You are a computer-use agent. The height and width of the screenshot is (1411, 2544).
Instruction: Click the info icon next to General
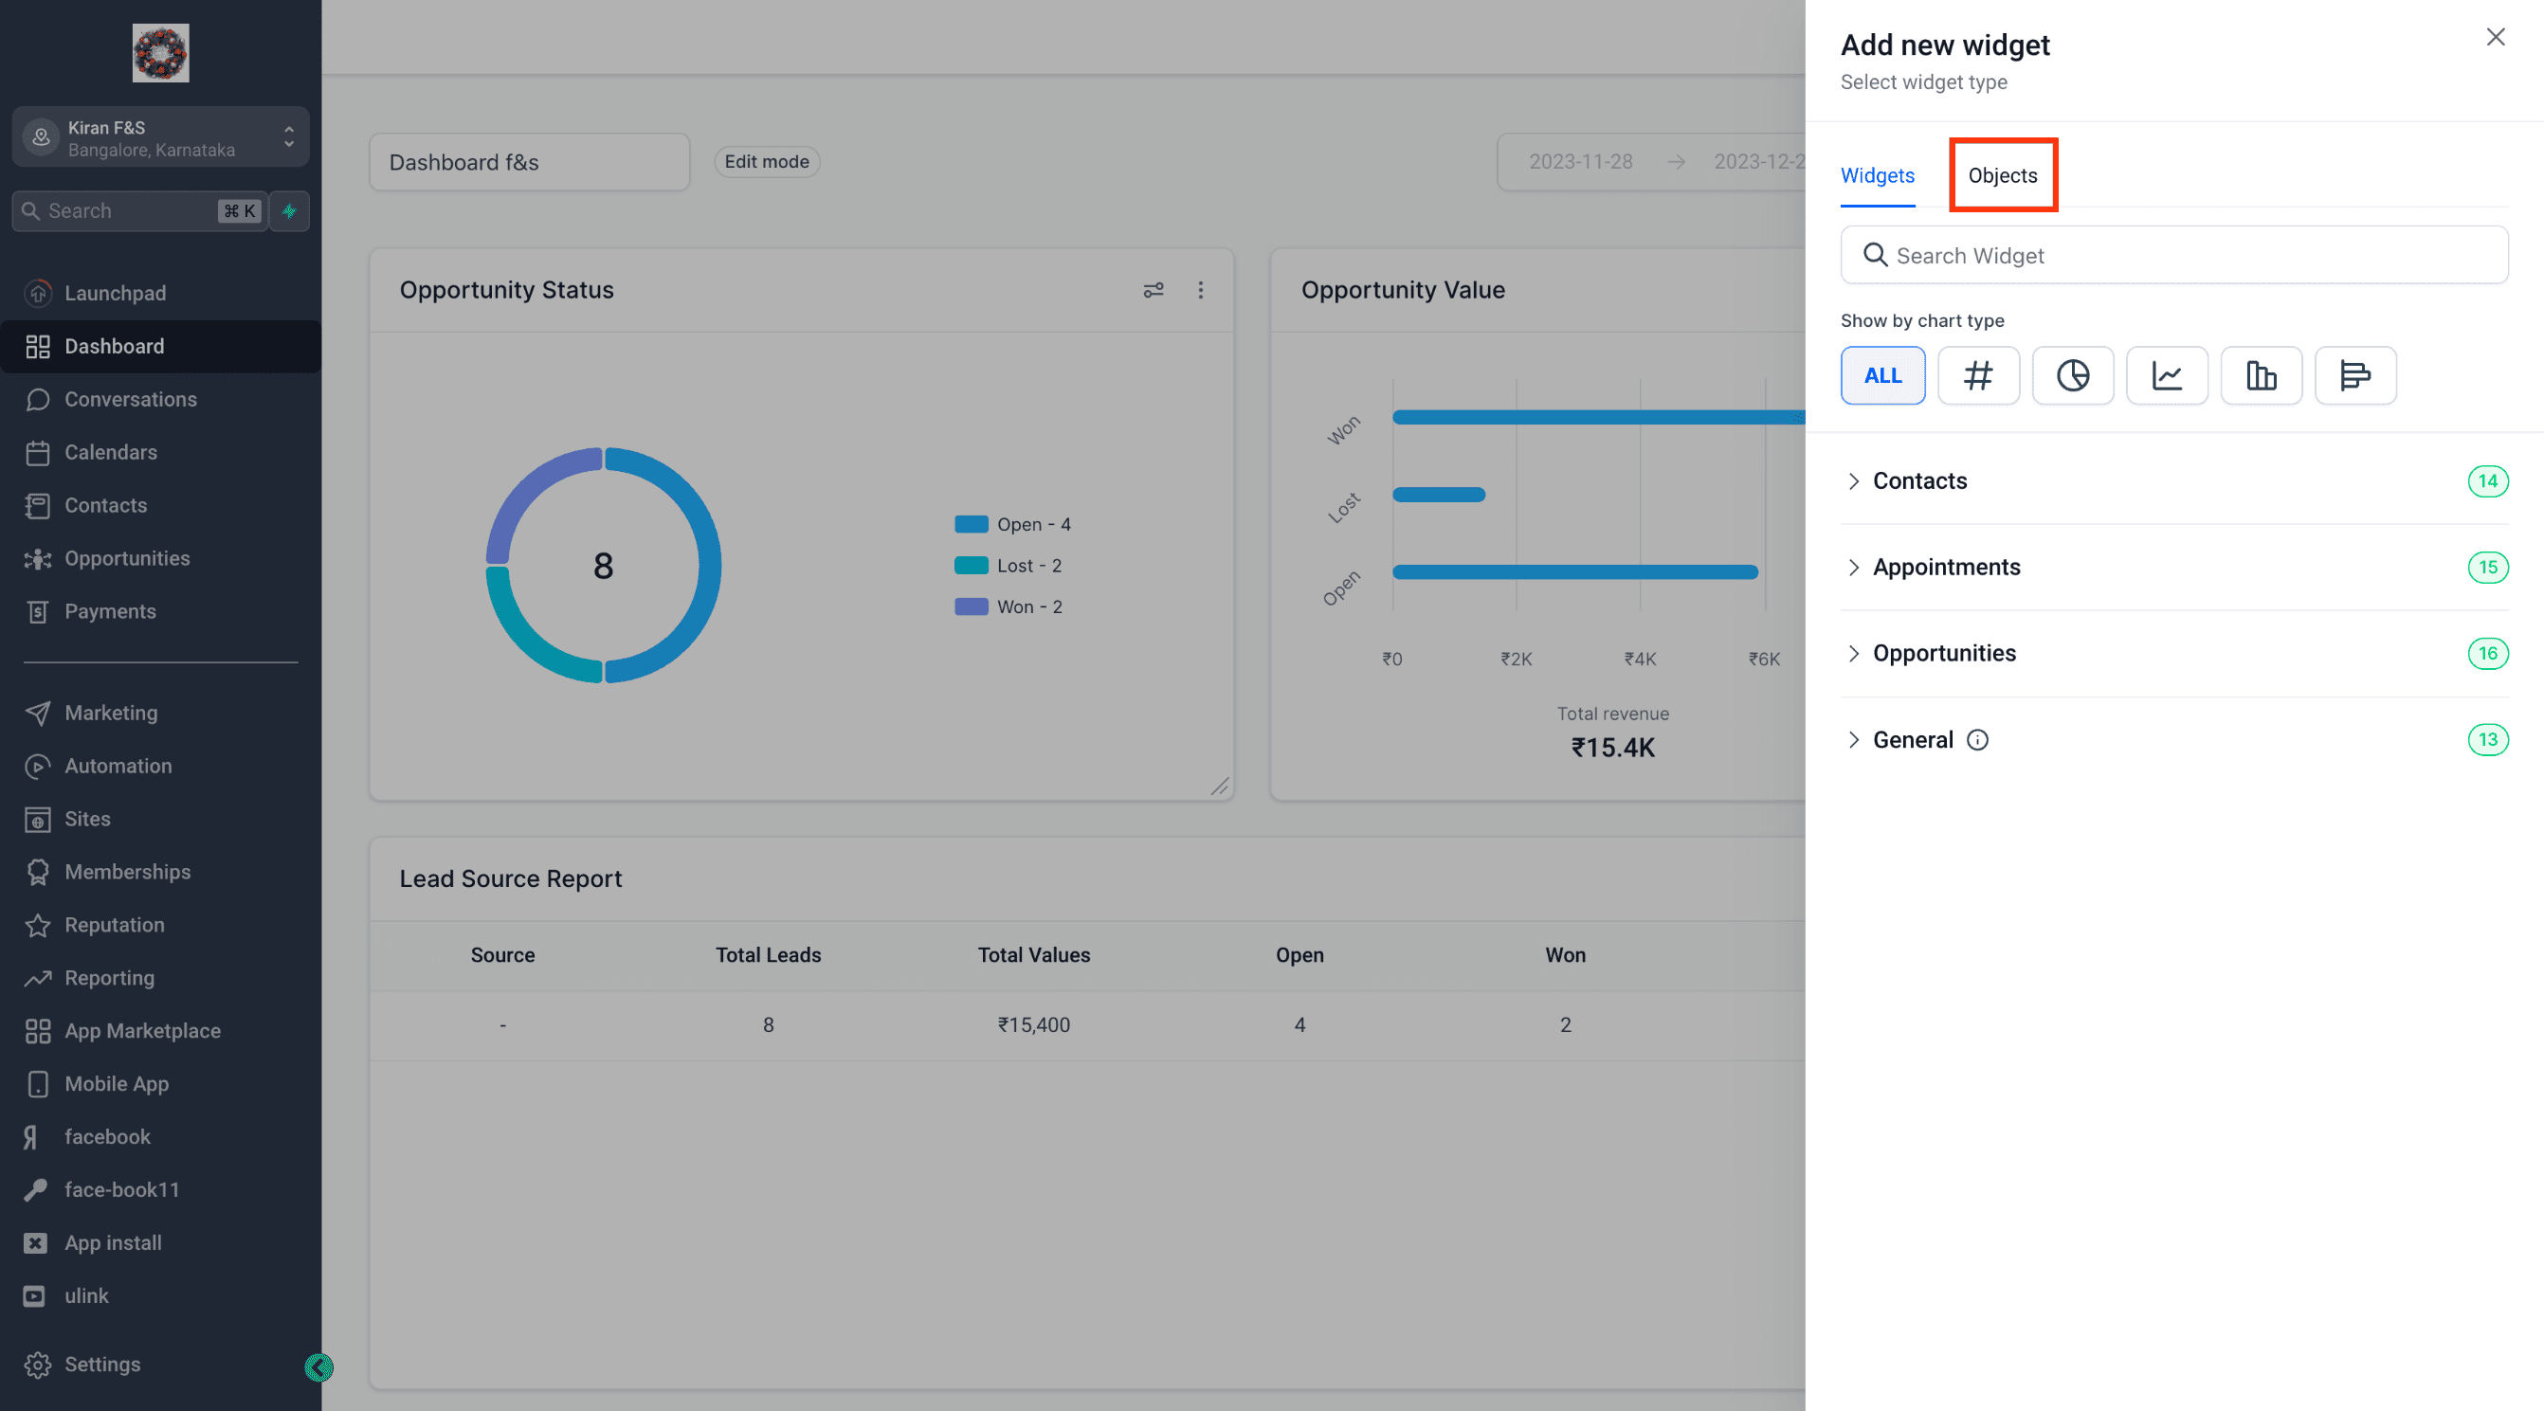click(1977, 739)
